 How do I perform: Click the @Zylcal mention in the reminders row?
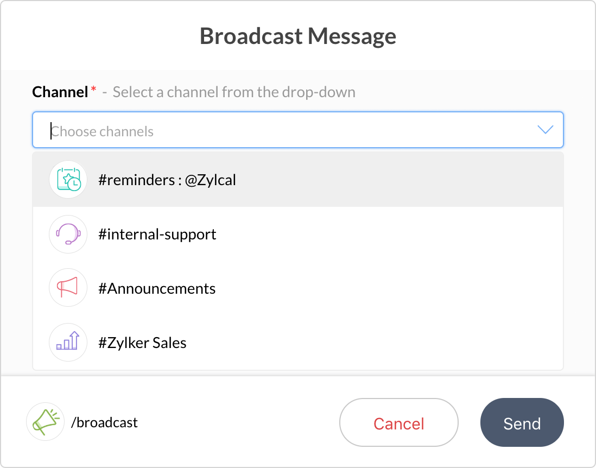(211, 180)
